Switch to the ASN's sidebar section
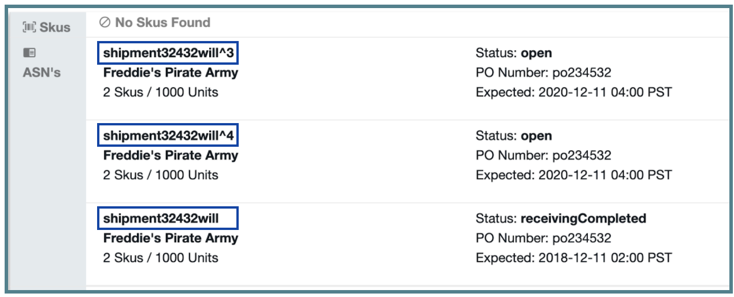 pyautogui.click(x=42, y=62)
